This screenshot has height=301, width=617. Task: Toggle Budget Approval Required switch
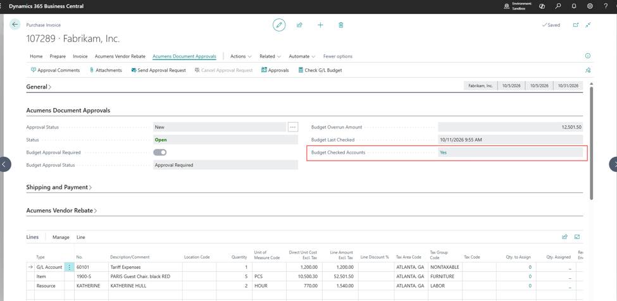pyautogui.click(x=159, y=152)
